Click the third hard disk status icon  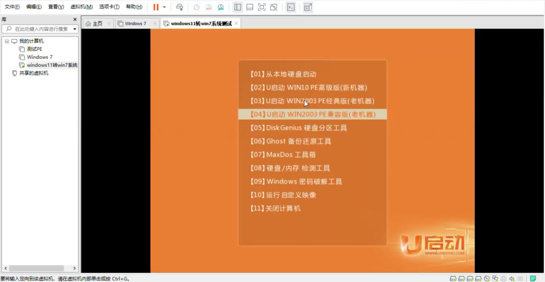(x=470, y=279)
